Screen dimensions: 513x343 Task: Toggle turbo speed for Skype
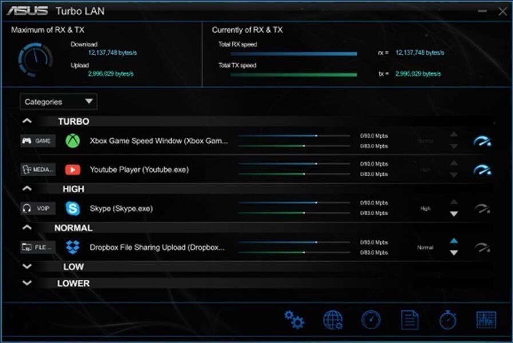tap(482, 209)
